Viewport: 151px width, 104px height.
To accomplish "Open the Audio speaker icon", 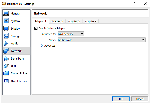I will click(x=6, y=43).
